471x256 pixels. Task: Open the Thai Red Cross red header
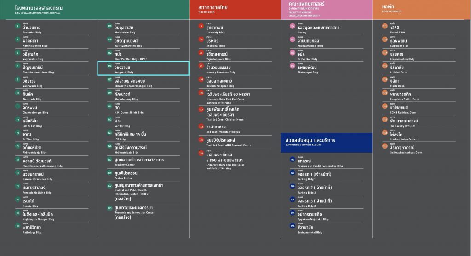(235, 10)
